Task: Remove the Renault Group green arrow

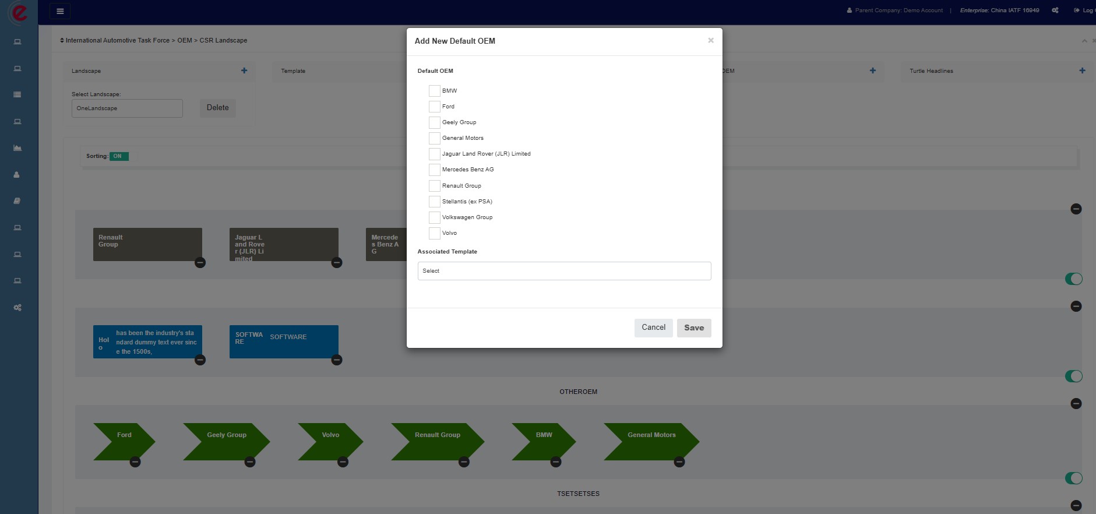Action: 464,462
